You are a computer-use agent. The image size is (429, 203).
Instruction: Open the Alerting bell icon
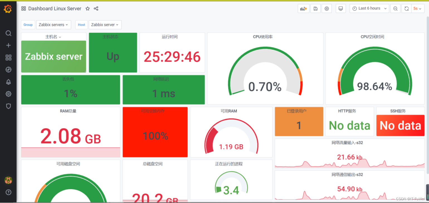(8, 82)
